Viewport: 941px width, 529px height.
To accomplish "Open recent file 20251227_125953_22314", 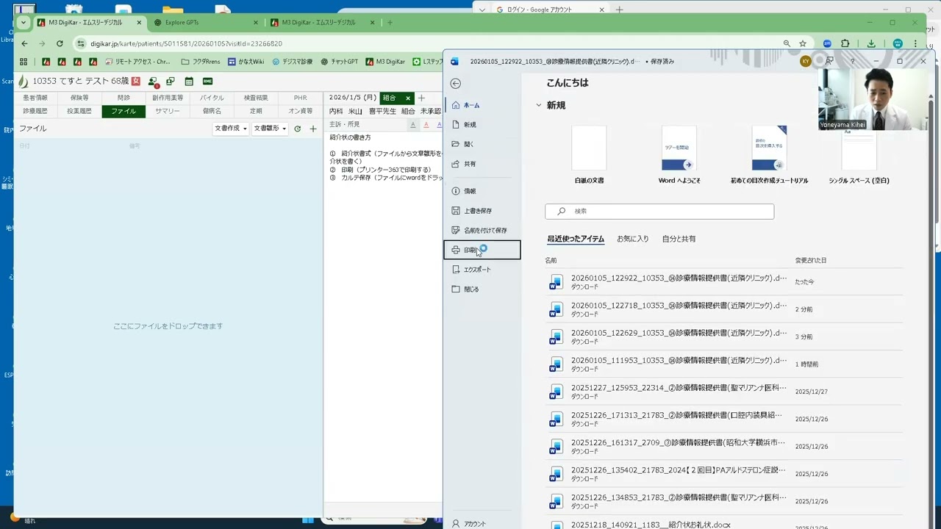I will pos(723,392).
